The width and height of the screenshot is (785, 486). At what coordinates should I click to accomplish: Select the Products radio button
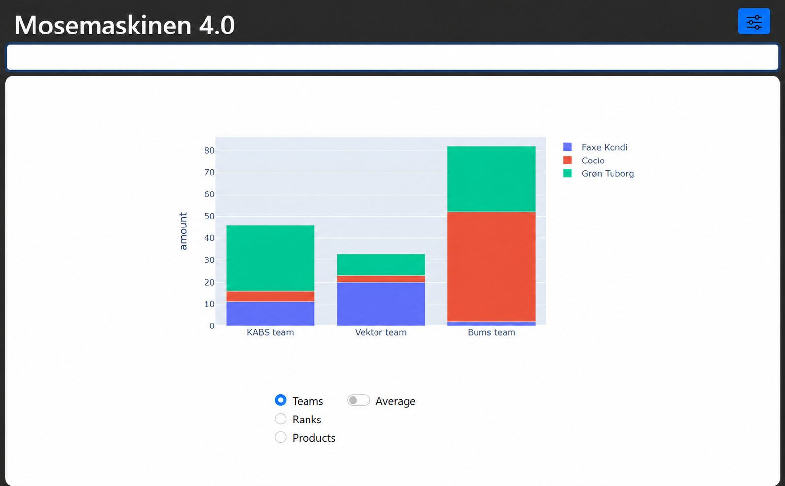pyautogui.click(x=280, y=437)
